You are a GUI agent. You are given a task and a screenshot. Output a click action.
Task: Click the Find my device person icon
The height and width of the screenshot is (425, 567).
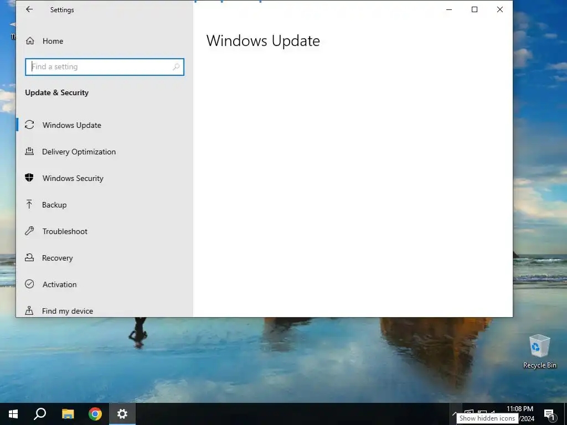click(x=29, y=310)
